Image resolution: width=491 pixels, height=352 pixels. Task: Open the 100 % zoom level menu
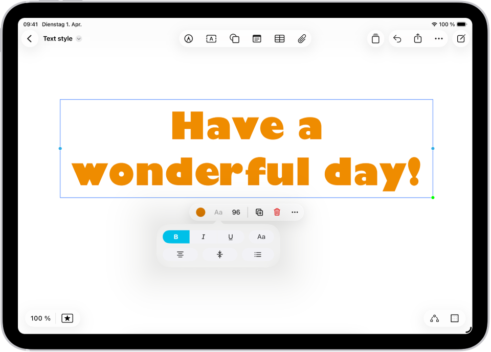click(40, 318)
